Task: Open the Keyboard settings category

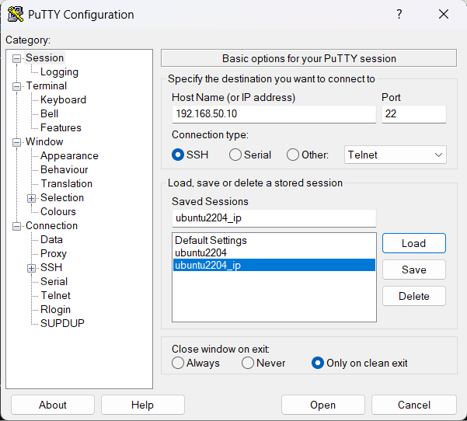Action: pos(63,99)
